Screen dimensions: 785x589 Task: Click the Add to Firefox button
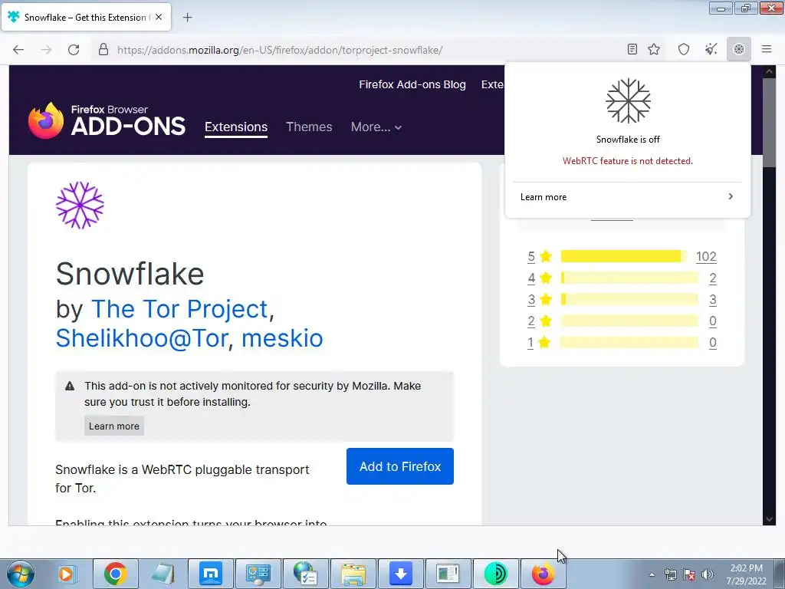point(400,466)
